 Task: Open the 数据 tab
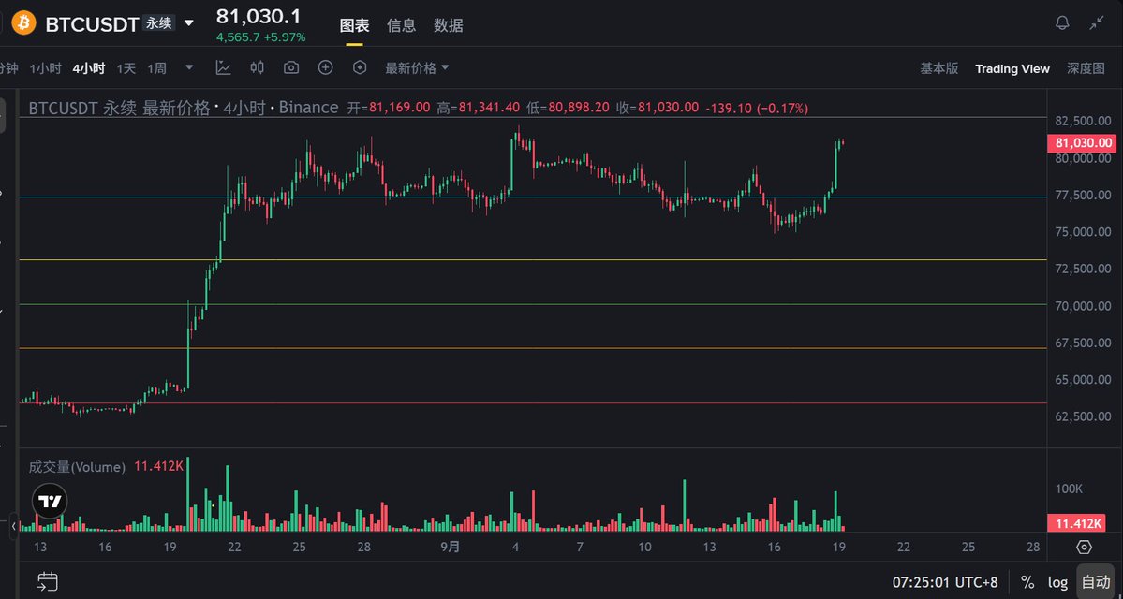click(449, 25)
